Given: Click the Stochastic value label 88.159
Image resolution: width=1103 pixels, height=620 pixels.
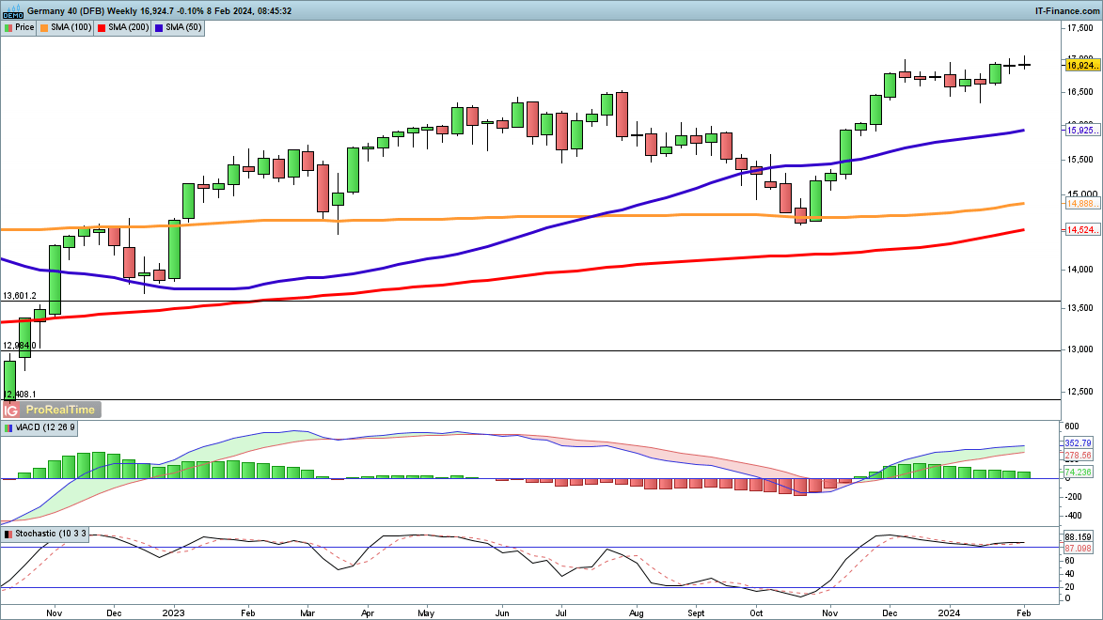Looking at the screenshot, I should click(x=1078, y=537).
